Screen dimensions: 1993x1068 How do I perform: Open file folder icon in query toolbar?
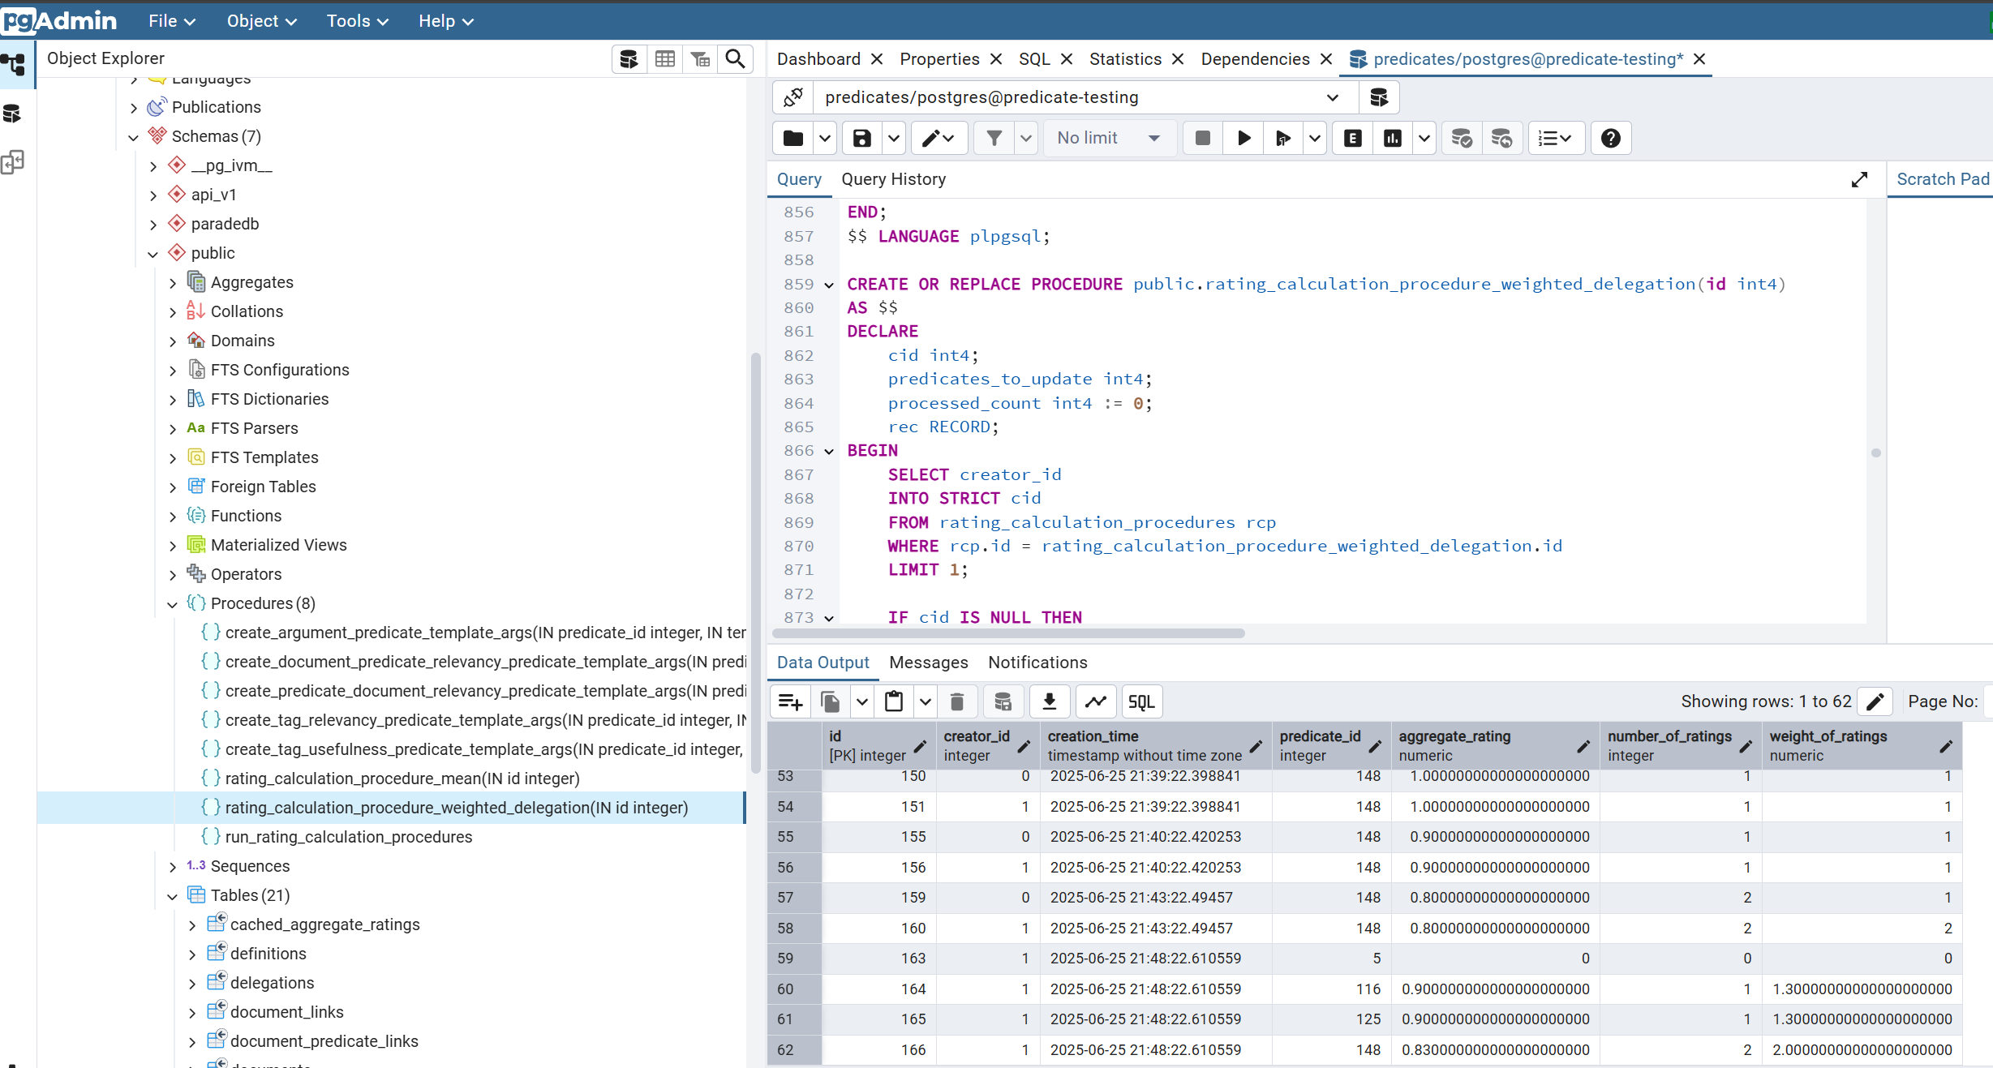click(793, 138)
